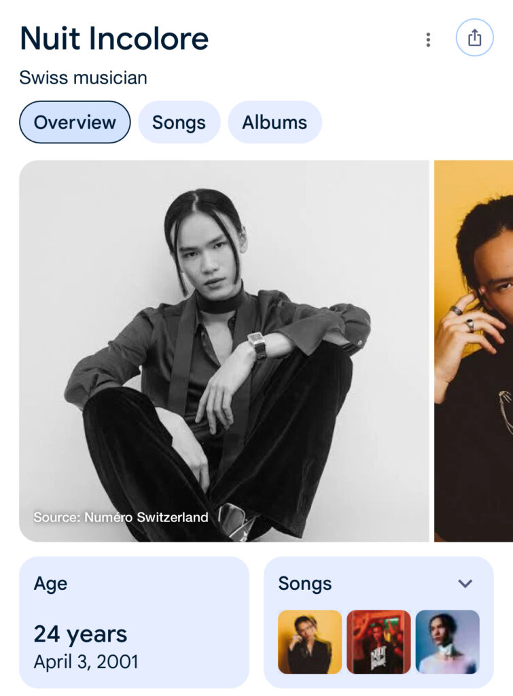Tap the Age card heading
Viewport: 513px width, 696px height.
pyautogui.click(x=50, y=584)
